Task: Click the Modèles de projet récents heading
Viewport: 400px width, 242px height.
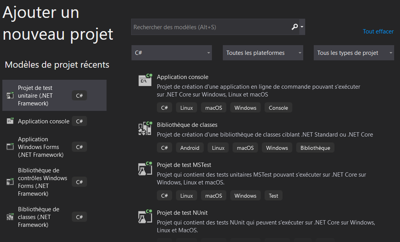Action: coord(57,65)
